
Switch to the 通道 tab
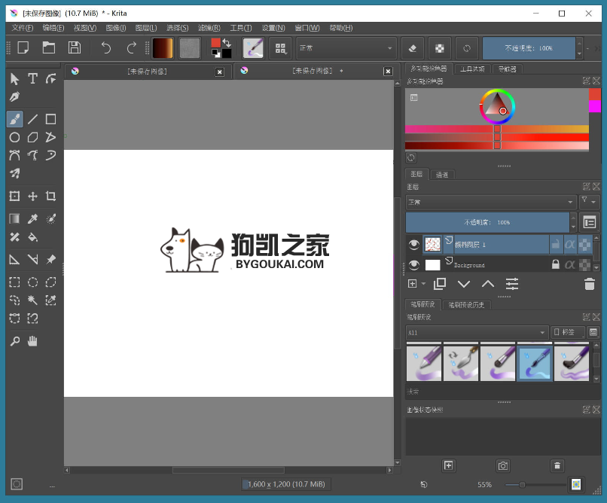point(442,175)
